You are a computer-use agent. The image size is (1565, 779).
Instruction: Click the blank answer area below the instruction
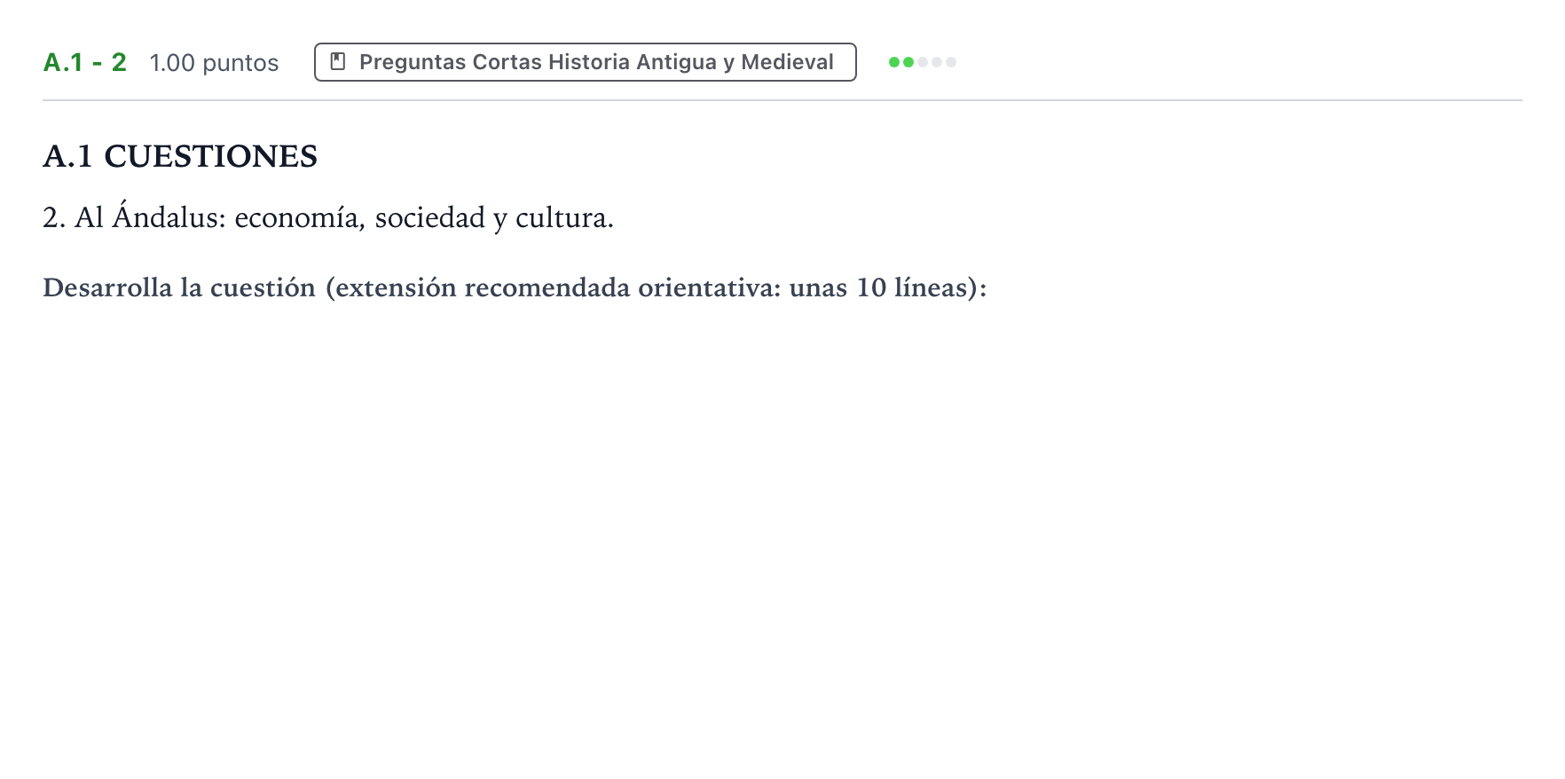tap(781, 532)
